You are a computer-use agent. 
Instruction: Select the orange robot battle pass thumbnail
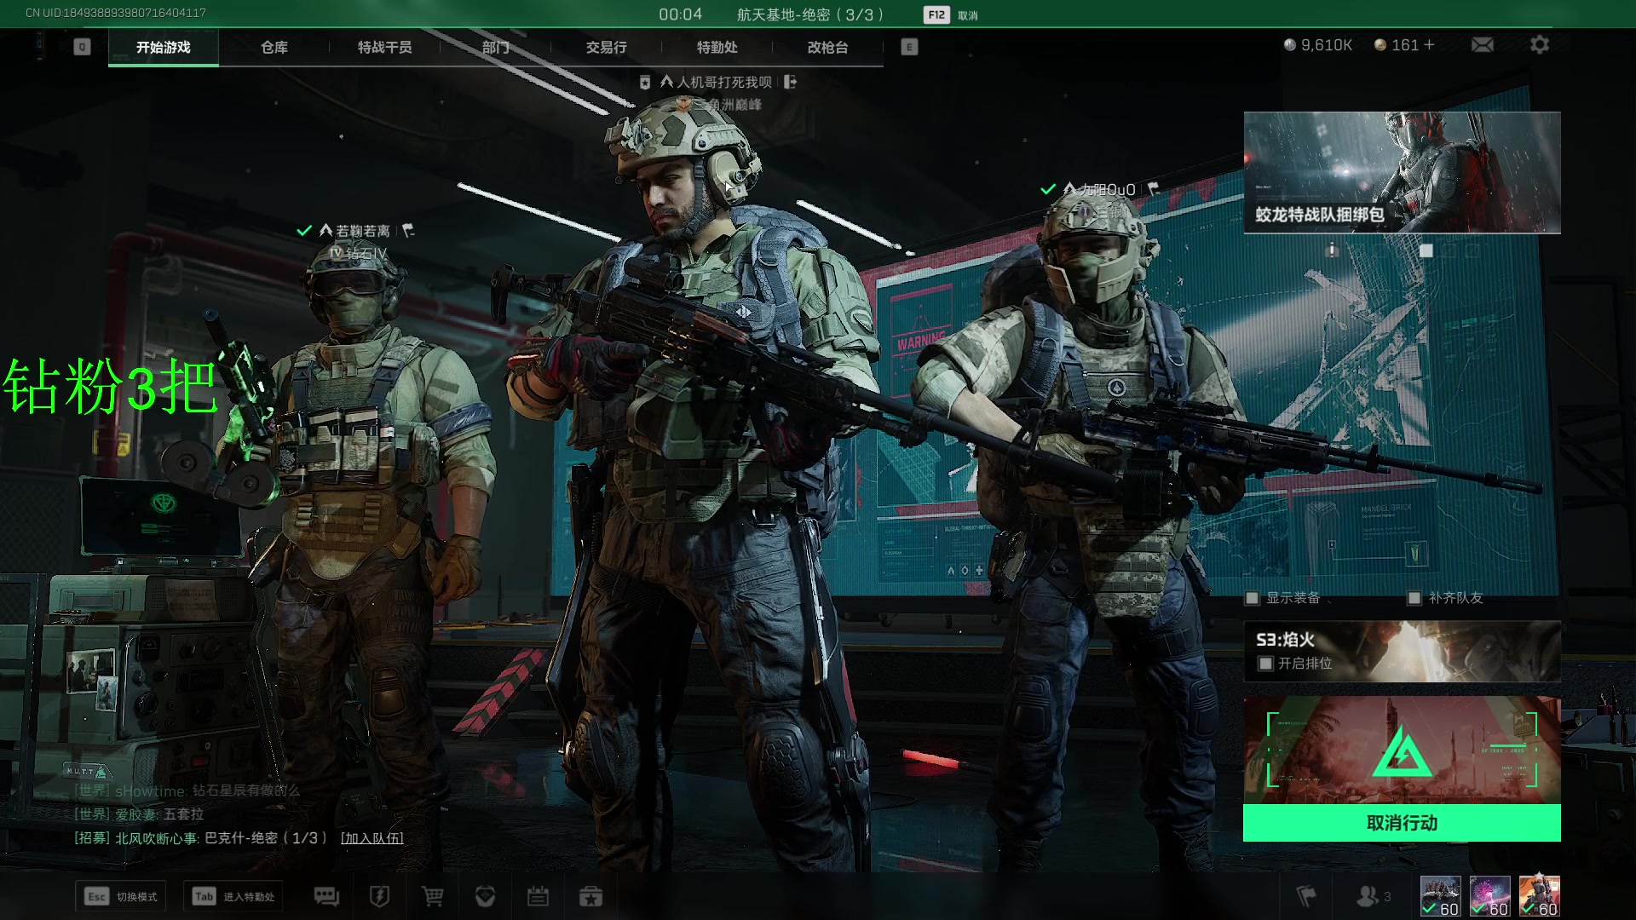[1540, 896]
